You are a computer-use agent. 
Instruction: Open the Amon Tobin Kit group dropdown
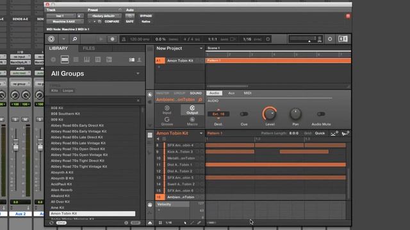(x=201, y=134)
